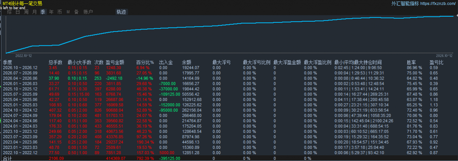The height and width of the screenshot is (161, 458).
Task: Click the 792.39 % total percentage
Action: click(x=145, y=158)
